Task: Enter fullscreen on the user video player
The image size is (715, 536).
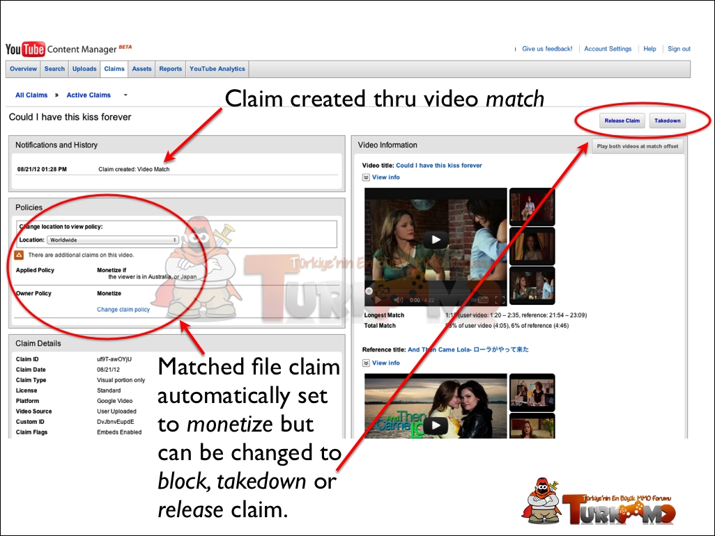Action: [x=500, y=300]
